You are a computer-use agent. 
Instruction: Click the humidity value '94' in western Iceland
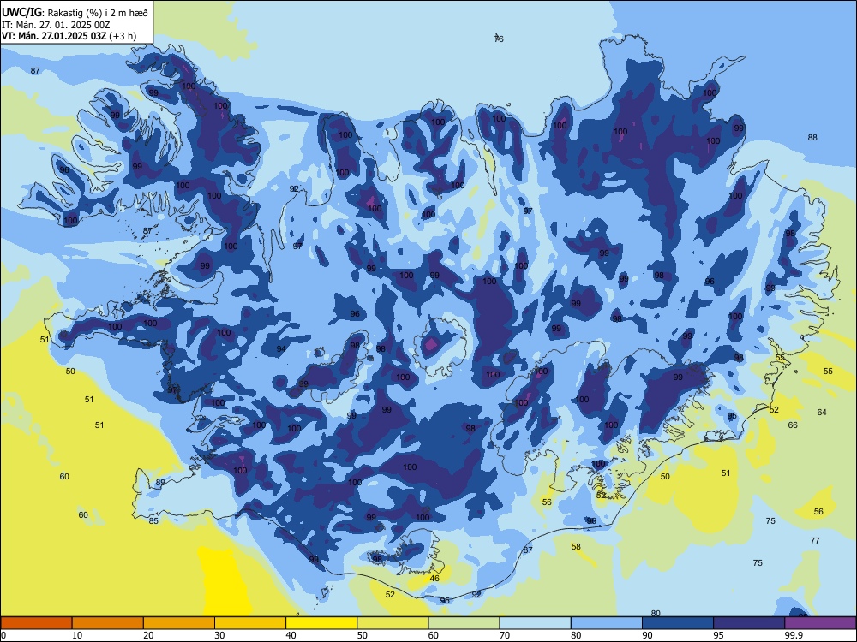281,349
